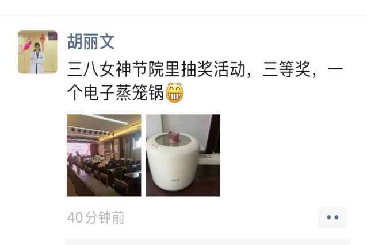The image size is (367, 245).
Task: Tap the brand logo on the white pot
Action: tap(175, 180)
